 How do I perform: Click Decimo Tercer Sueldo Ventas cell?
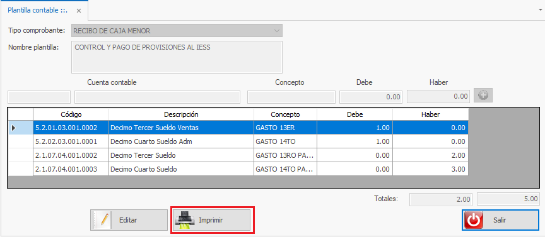[x=181, y=128]
